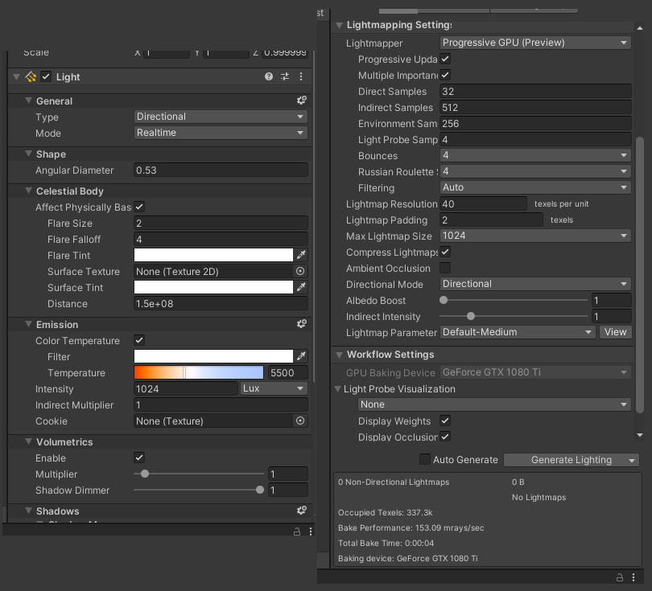Screen dimensions: 652x591
Task: Uncheck Compress Lightmaps
Action: [445, 252]
